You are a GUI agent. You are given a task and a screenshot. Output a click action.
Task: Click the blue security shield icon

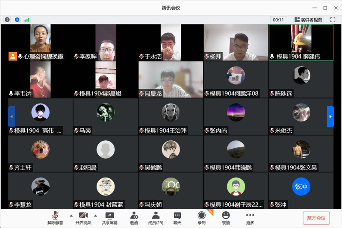pyautogui.click(x=17, y=20)
